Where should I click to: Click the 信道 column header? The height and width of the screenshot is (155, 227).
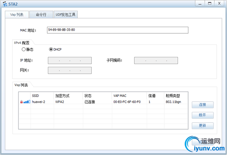tap(155, 96)
